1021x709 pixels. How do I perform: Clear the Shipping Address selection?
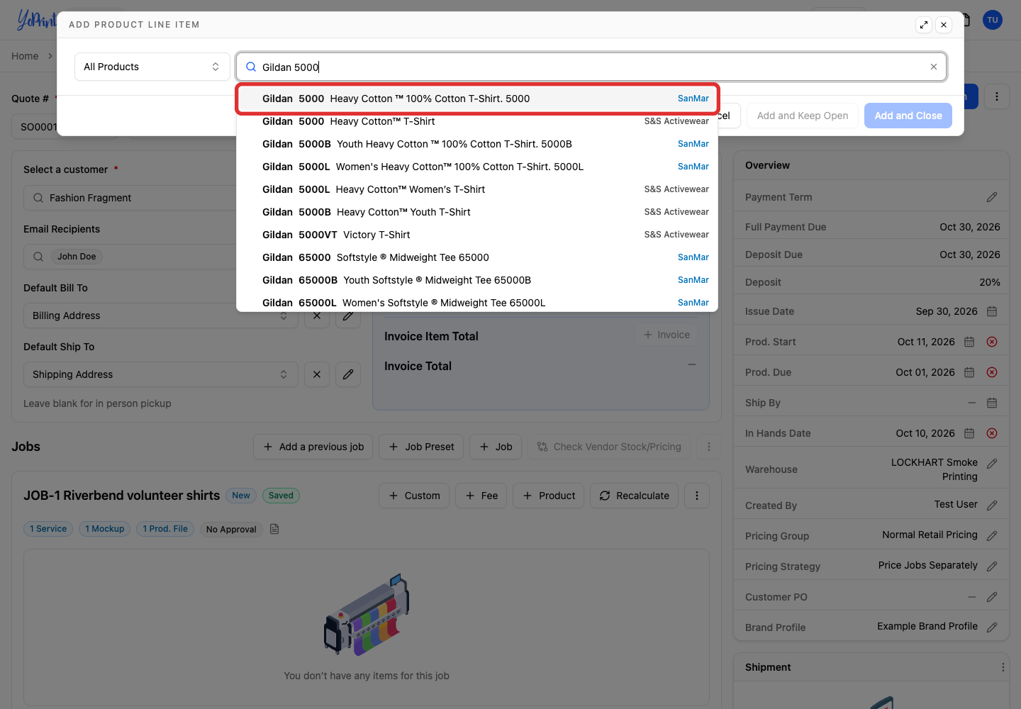(317, 374)
